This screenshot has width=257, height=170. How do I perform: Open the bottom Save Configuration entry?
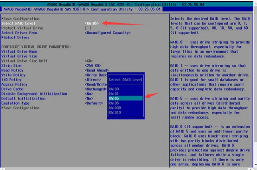point(20,108)
